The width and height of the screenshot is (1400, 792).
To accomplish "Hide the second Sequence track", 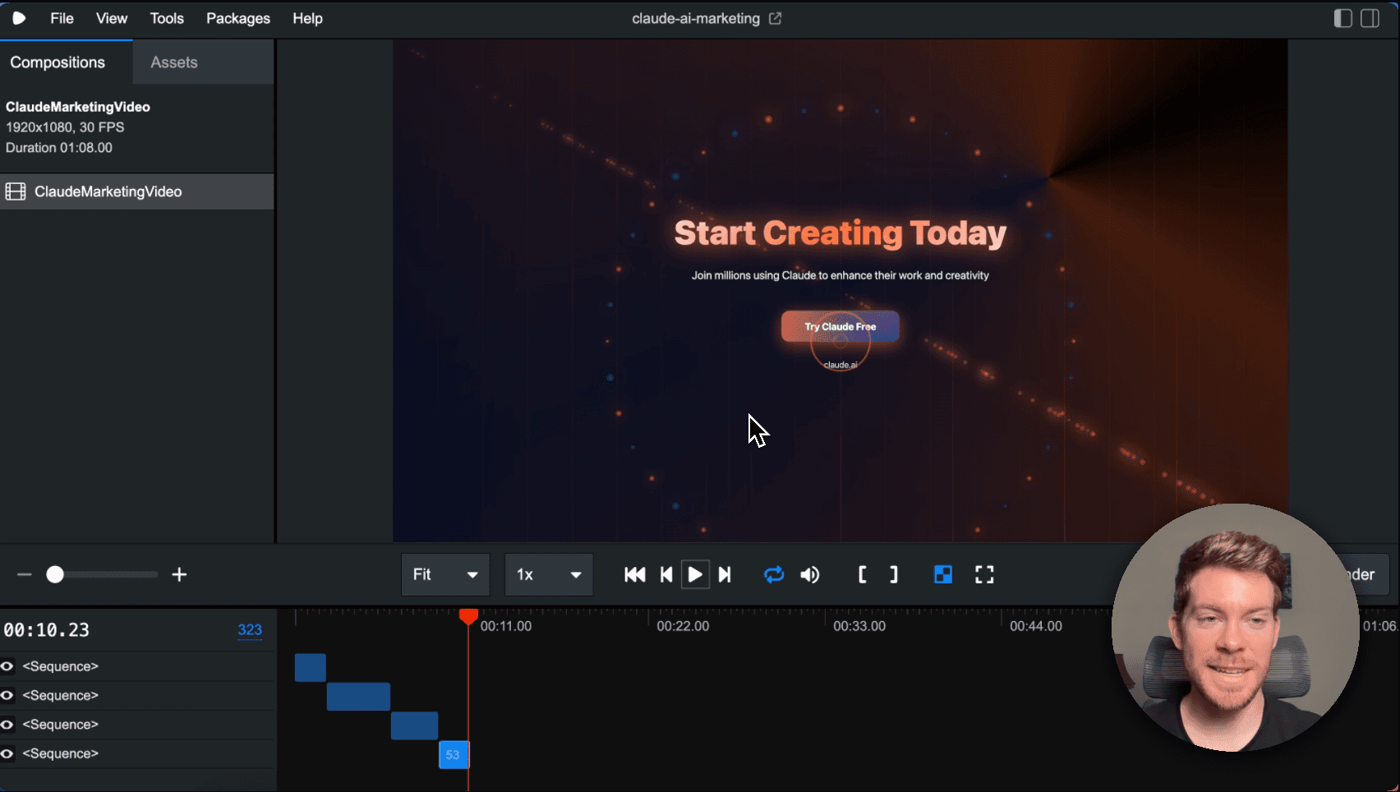I will tap(7, 695).
